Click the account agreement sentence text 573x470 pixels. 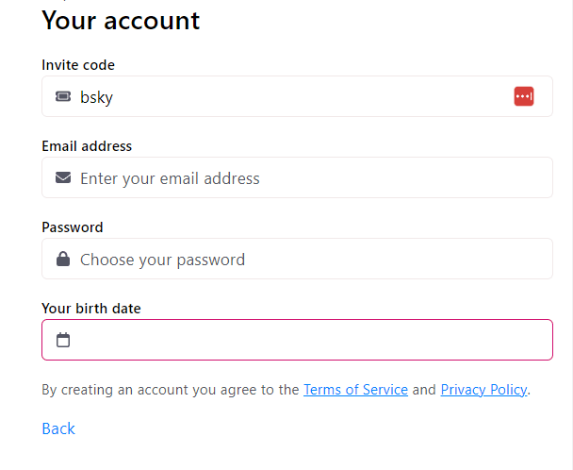pyautogui.click(x=286, y=390)
